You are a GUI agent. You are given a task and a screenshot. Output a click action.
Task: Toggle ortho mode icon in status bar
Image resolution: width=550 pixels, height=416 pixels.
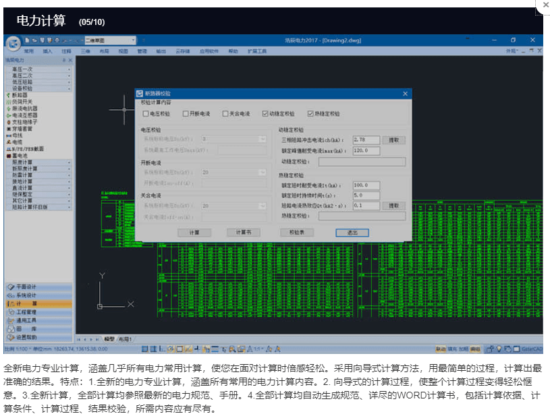pyautogui.click(x=162, y=349)
